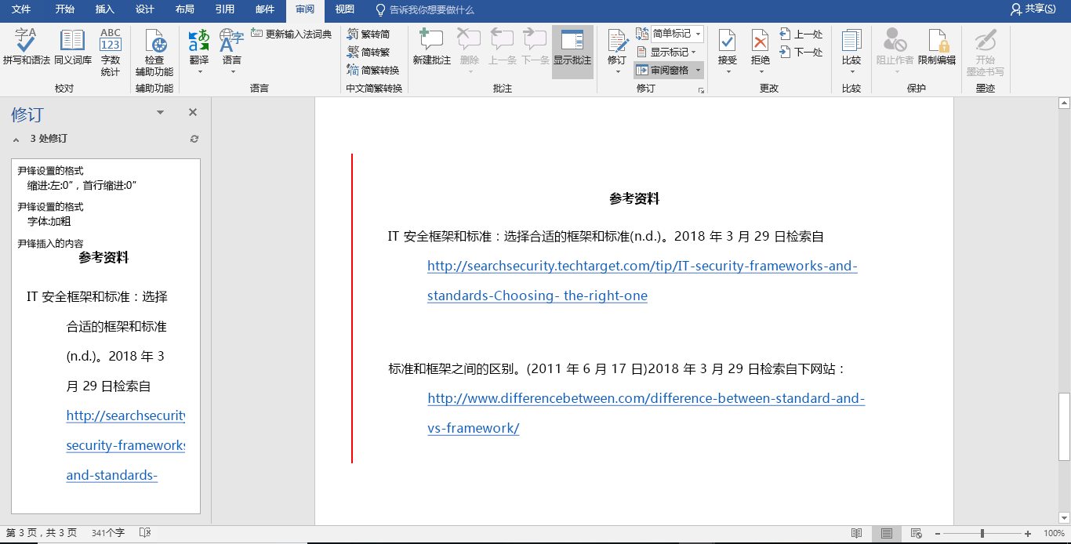Open the 翻译 translate tool

[199, 47]
